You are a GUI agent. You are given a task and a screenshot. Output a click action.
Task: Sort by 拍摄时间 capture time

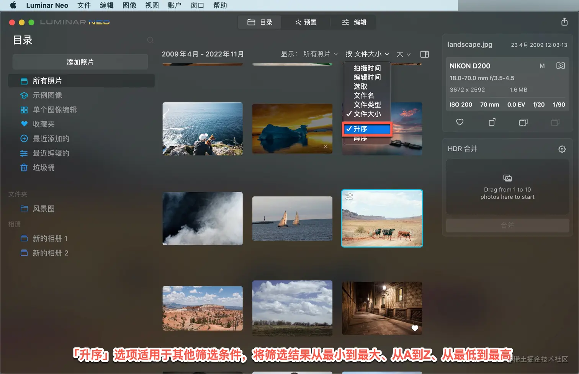[x=367, y=68]
